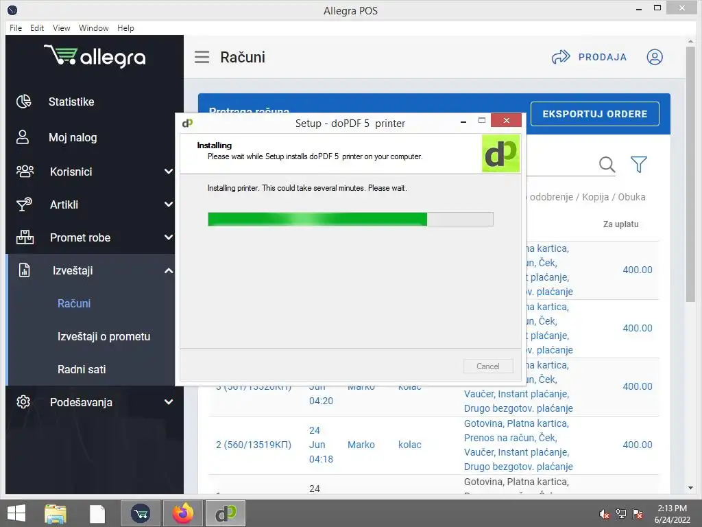This screenshot has height=527, width=702.
Task: Click the main window vertical scrollbar thumb
Action: point(690,174)
